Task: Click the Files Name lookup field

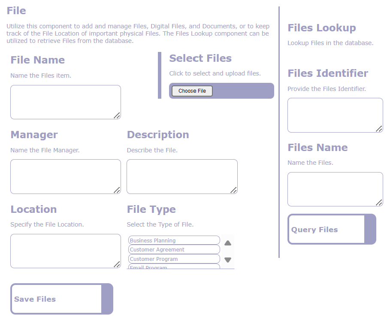Action: pos(335,189)
